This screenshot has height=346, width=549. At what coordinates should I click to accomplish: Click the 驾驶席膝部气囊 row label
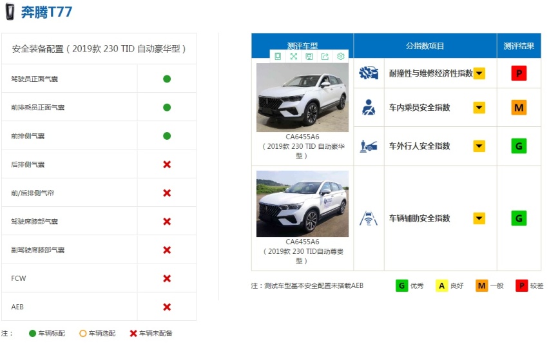click(x=34, y=222)
